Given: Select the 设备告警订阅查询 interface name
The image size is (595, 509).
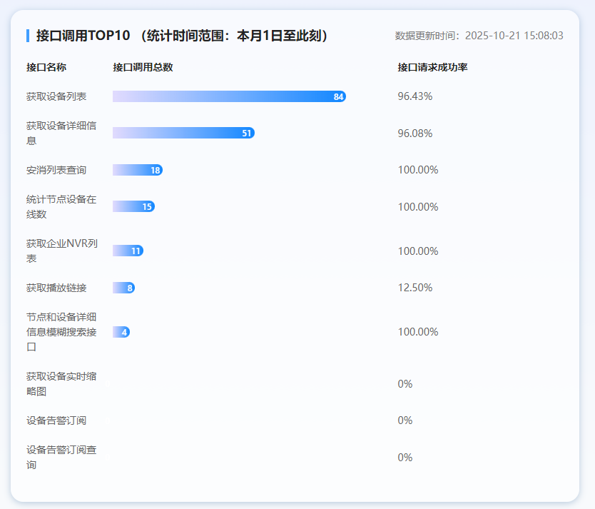Looking at the screenshot, I should [61, 458].
